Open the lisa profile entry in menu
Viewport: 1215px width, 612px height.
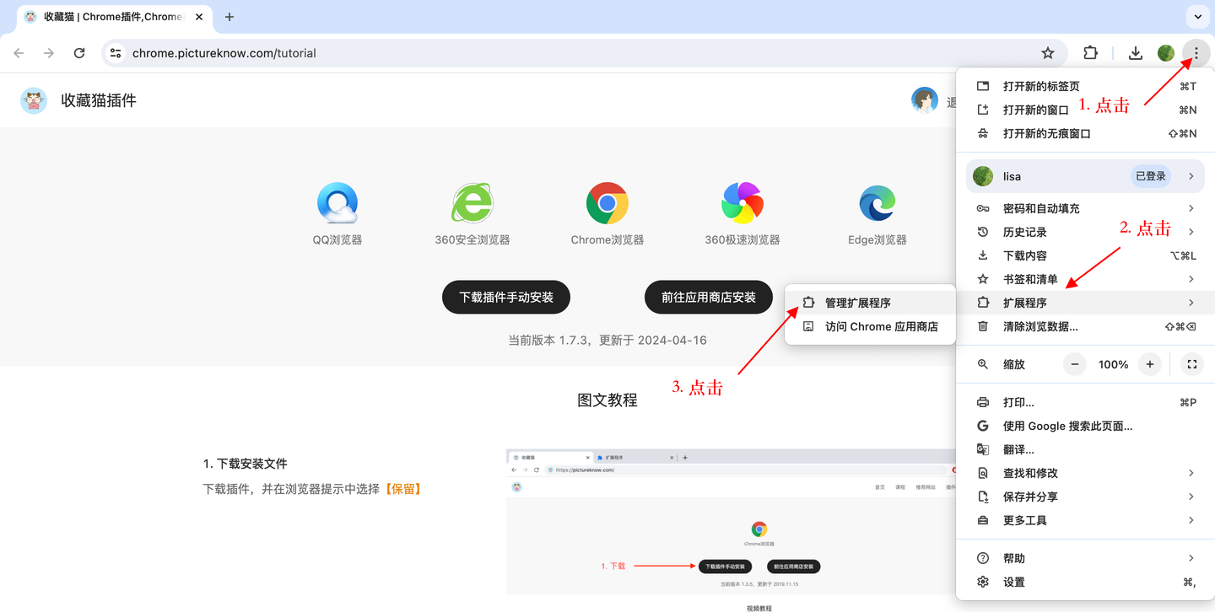(1086, 176)
